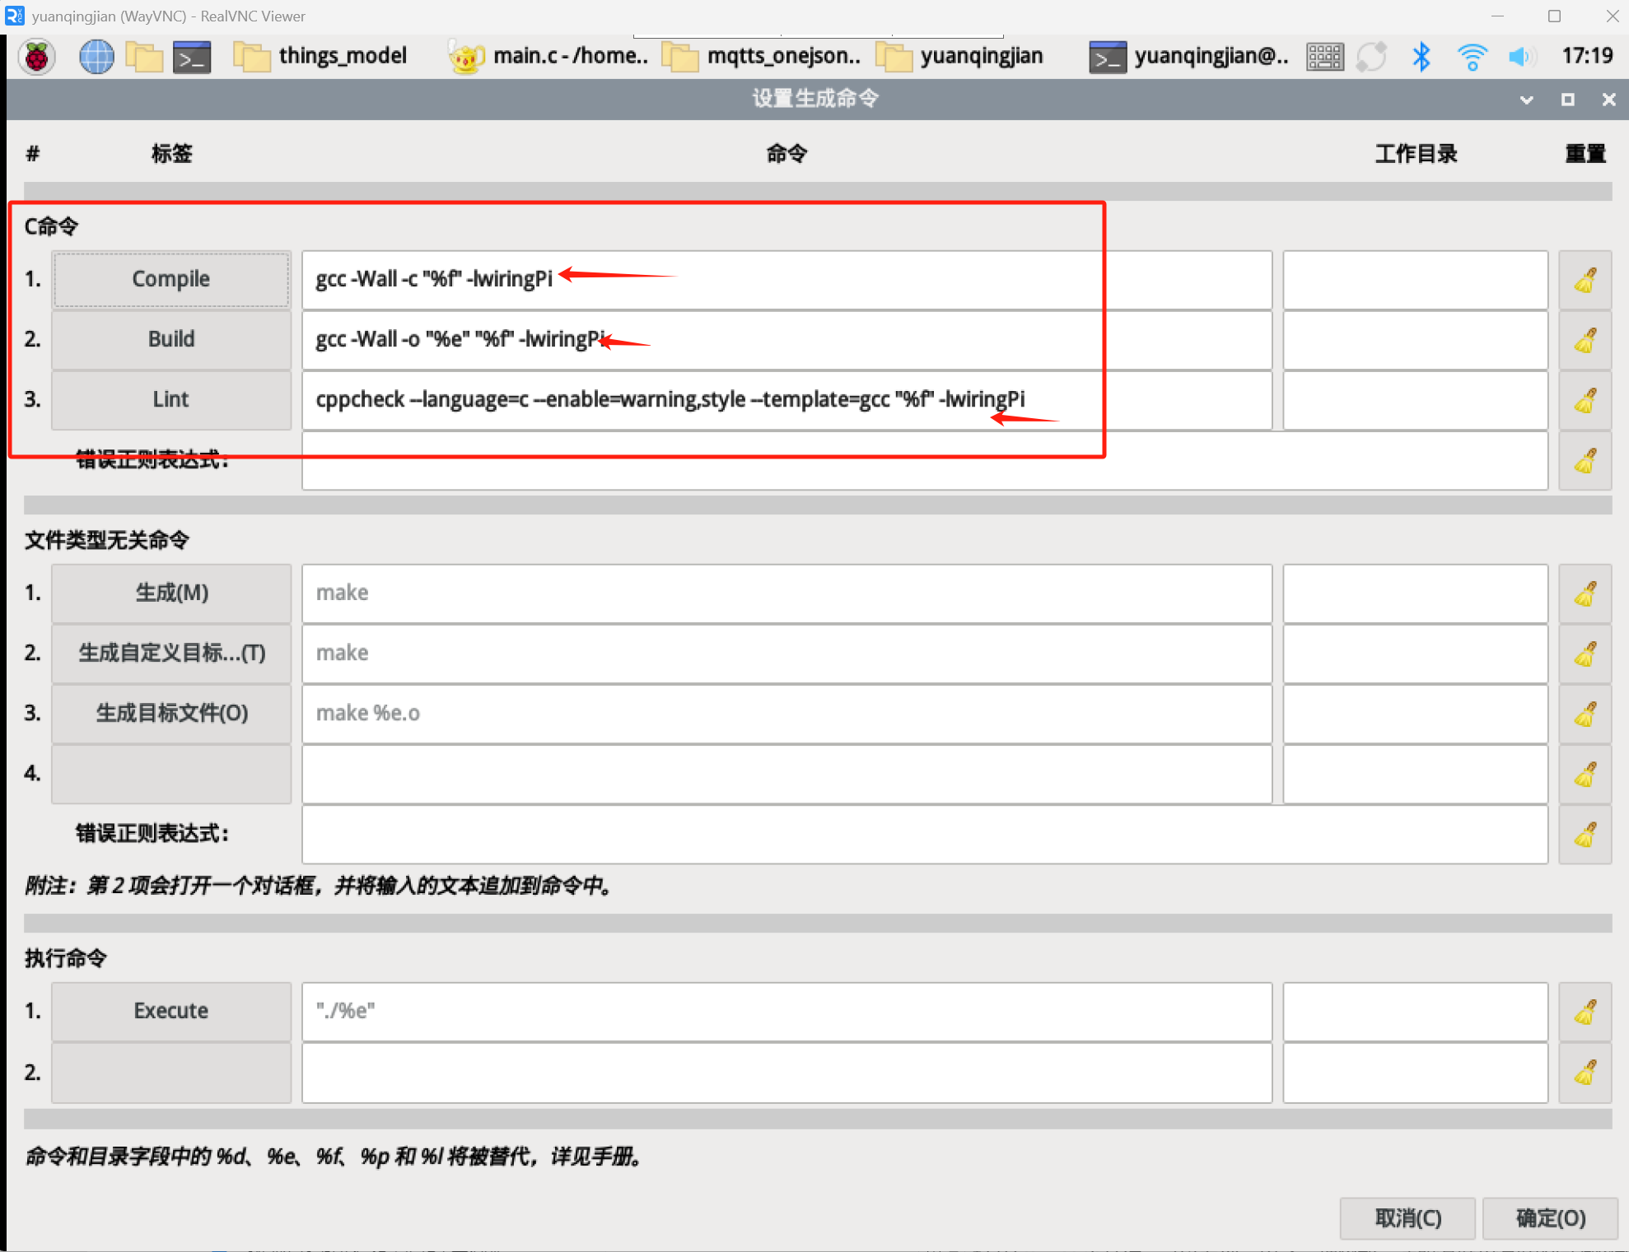This screenshot has width=1629, height=1252.
Task: Reset the second execute command row
Action: point(1585,1073)
